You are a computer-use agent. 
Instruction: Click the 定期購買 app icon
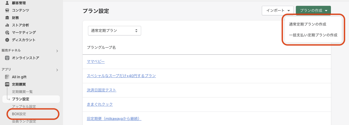[7, 84]
